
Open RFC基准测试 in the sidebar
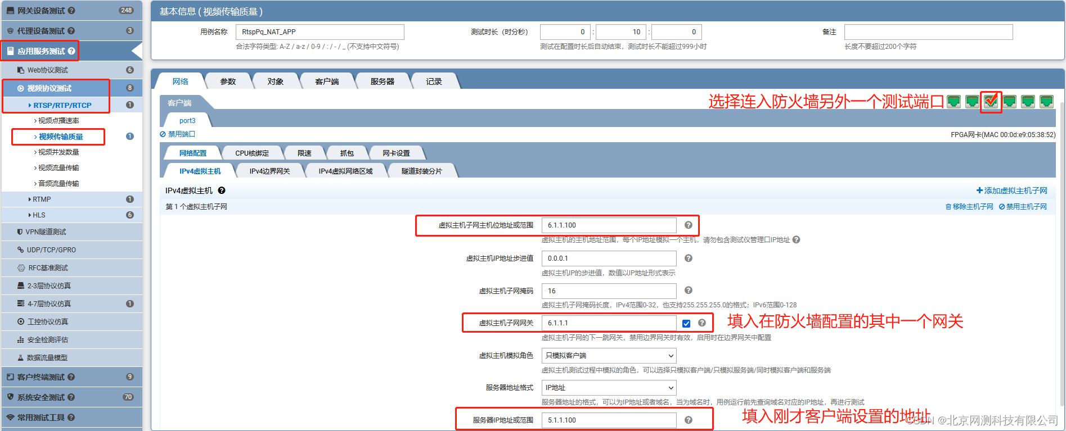click(x=72, y=267)
